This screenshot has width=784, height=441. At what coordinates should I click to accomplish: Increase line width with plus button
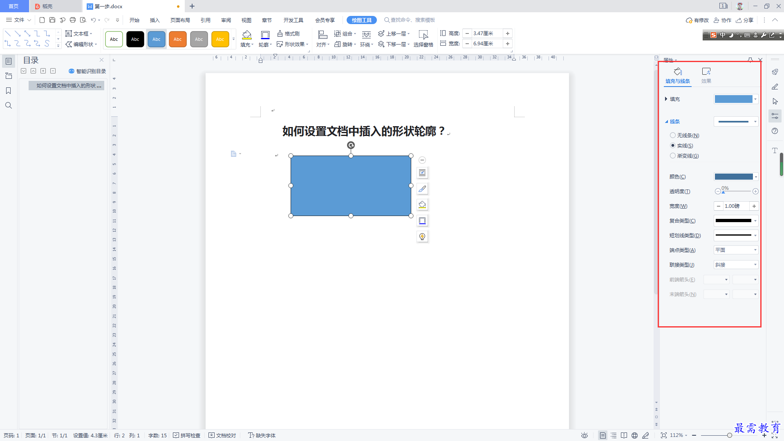[754, 206]
